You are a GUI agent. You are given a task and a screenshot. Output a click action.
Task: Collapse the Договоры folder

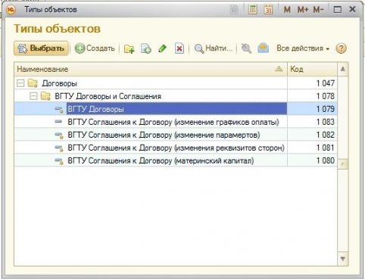point(20,83)
